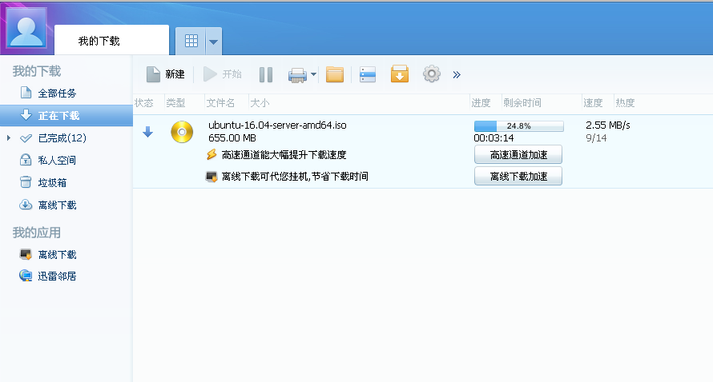Select 全部任务 in the sidebar
The height and width of the screenshot is (382, 713).
click(x=57, y=94)
